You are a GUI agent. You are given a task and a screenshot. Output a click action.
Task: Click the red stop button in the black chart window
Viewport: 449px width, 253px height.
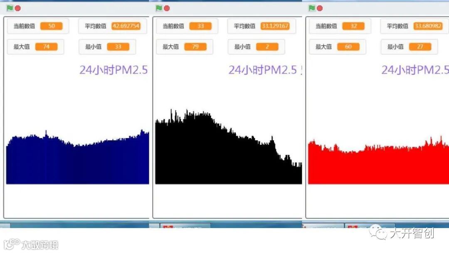[167, 8]
